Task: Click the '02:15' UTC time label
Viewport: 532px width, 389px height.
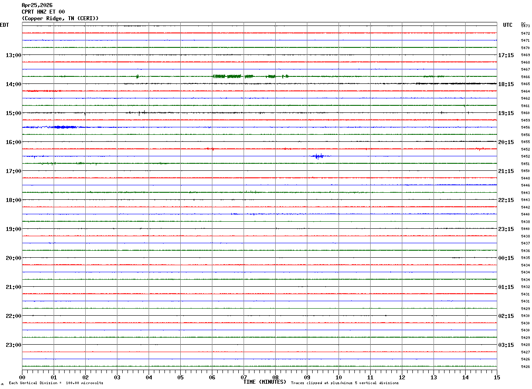Action: 506,316
